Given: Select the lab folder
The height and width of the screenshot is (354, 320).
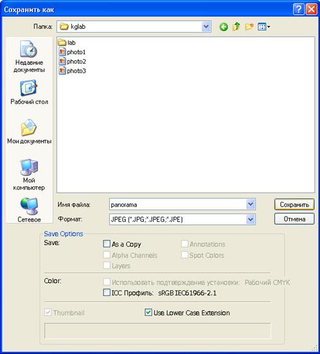Looking at the screenshot, I should pyautogui.click(x=67, y=42).
